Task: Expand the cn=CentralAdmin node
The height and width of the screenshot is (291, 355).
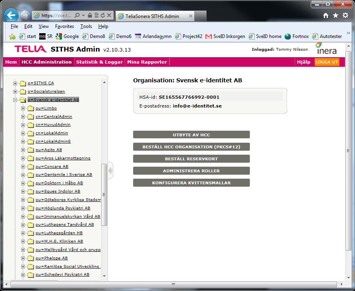Action: pyautogui.click(x=23, y=117)
